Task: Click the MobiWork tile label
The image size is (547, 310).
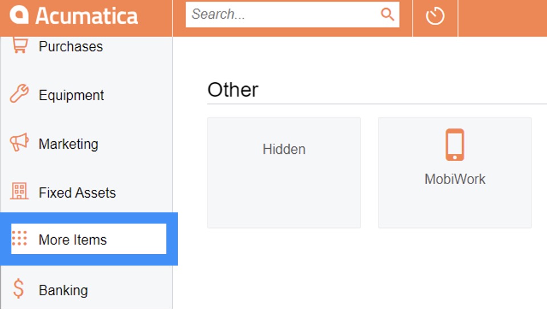Action: tap(455, 179)
